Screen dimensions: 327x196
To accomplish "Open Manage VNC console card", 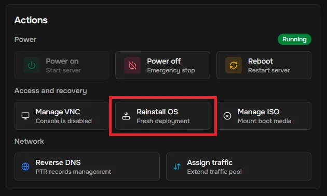I will (62, 116).
